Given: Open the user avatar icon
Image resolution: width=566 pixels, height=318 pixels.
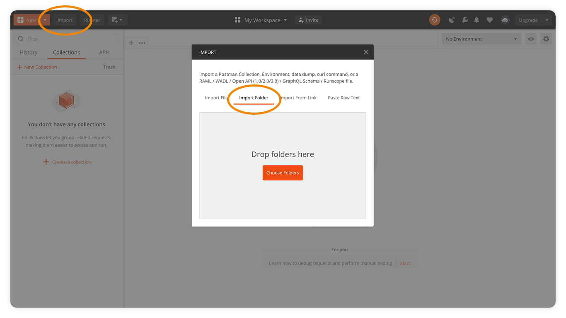Looking at the screenshot, I should click(505, 20).
